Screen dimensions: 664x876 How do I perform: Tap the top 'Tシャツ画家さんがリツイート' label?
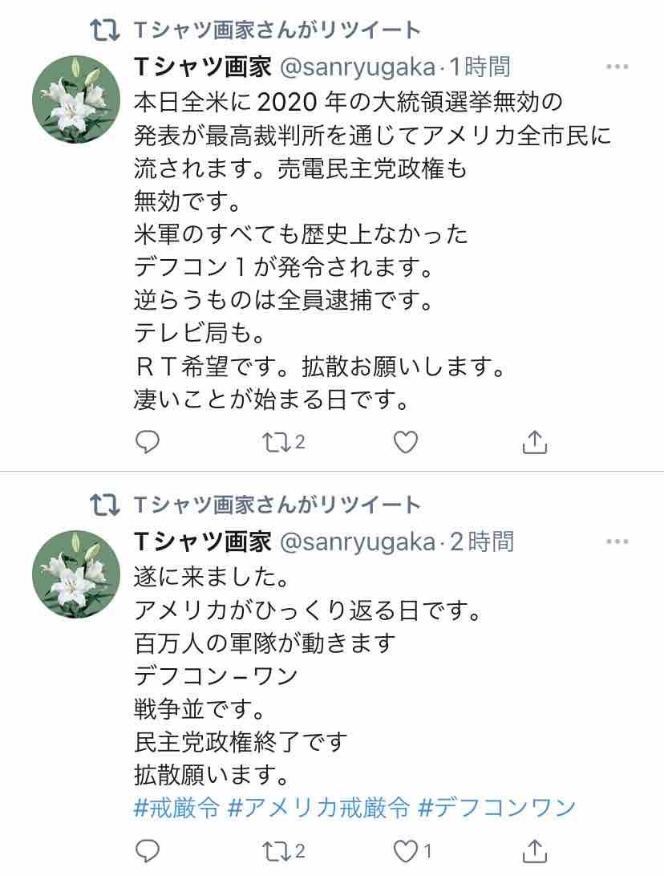pos(275,30)
